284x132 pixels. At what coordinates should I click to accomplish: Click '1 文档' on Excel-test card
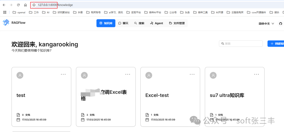click(x=155, y=115)
